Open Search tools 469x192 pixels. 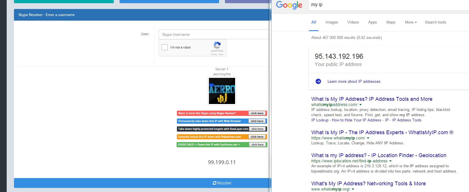pos(436,22)
